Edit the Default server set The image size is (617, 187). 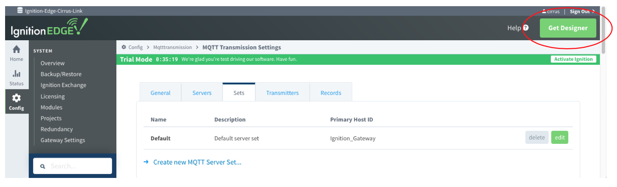(x=560, y=137)
